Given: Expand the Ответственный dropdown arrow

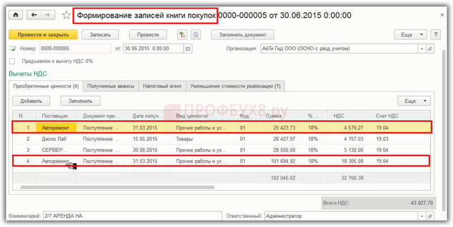Looking at the screenshot, I should tap(422, 216).
